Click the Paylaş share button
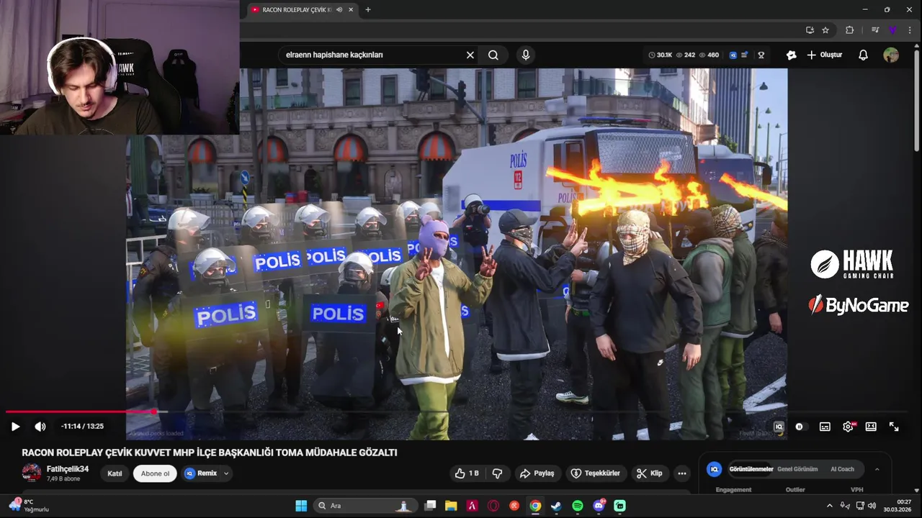This screenshot has height=518, width=922. tap(537, 473)
